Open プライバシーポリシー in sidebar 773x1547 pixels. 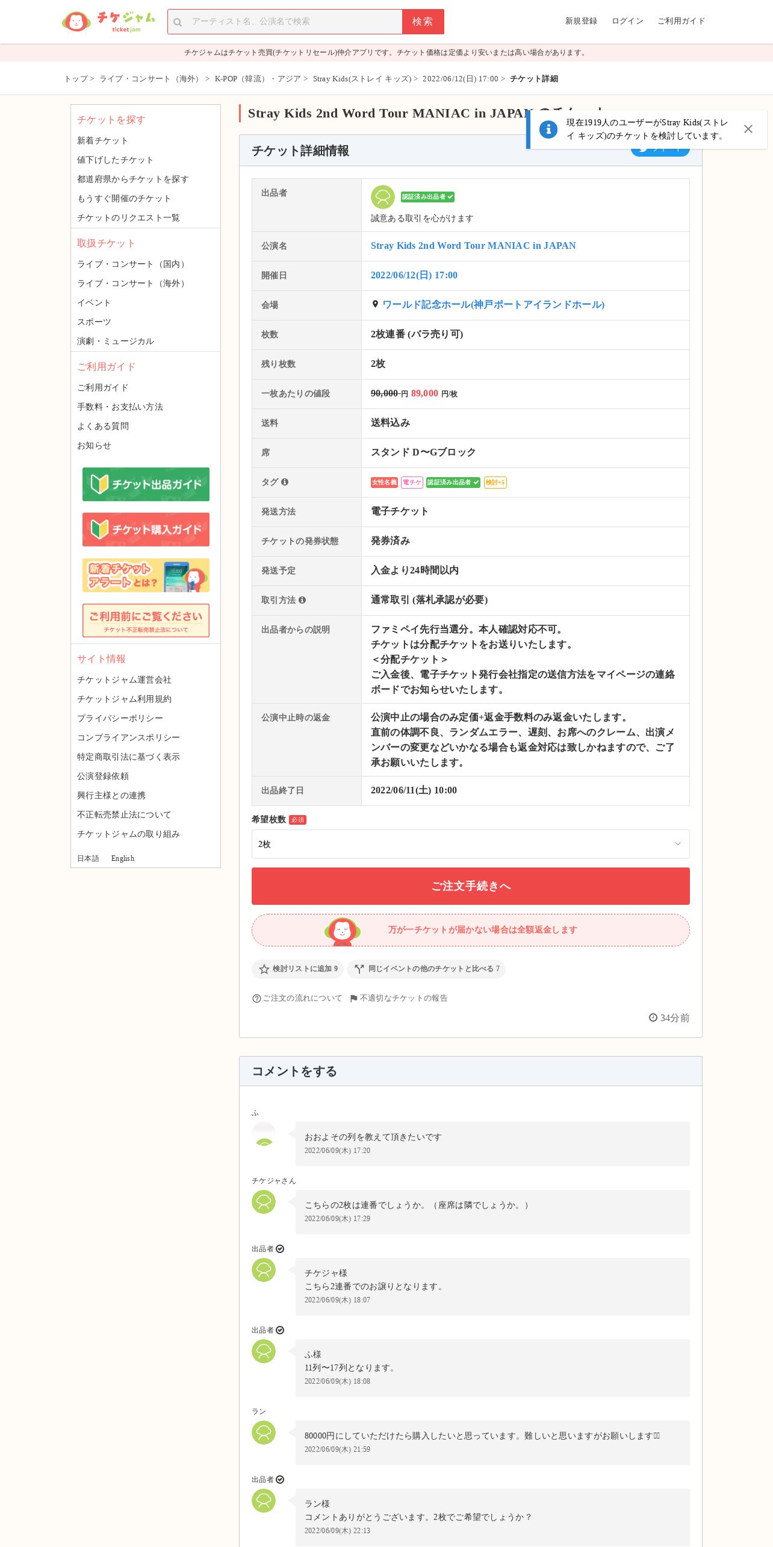tap(120, 718)
